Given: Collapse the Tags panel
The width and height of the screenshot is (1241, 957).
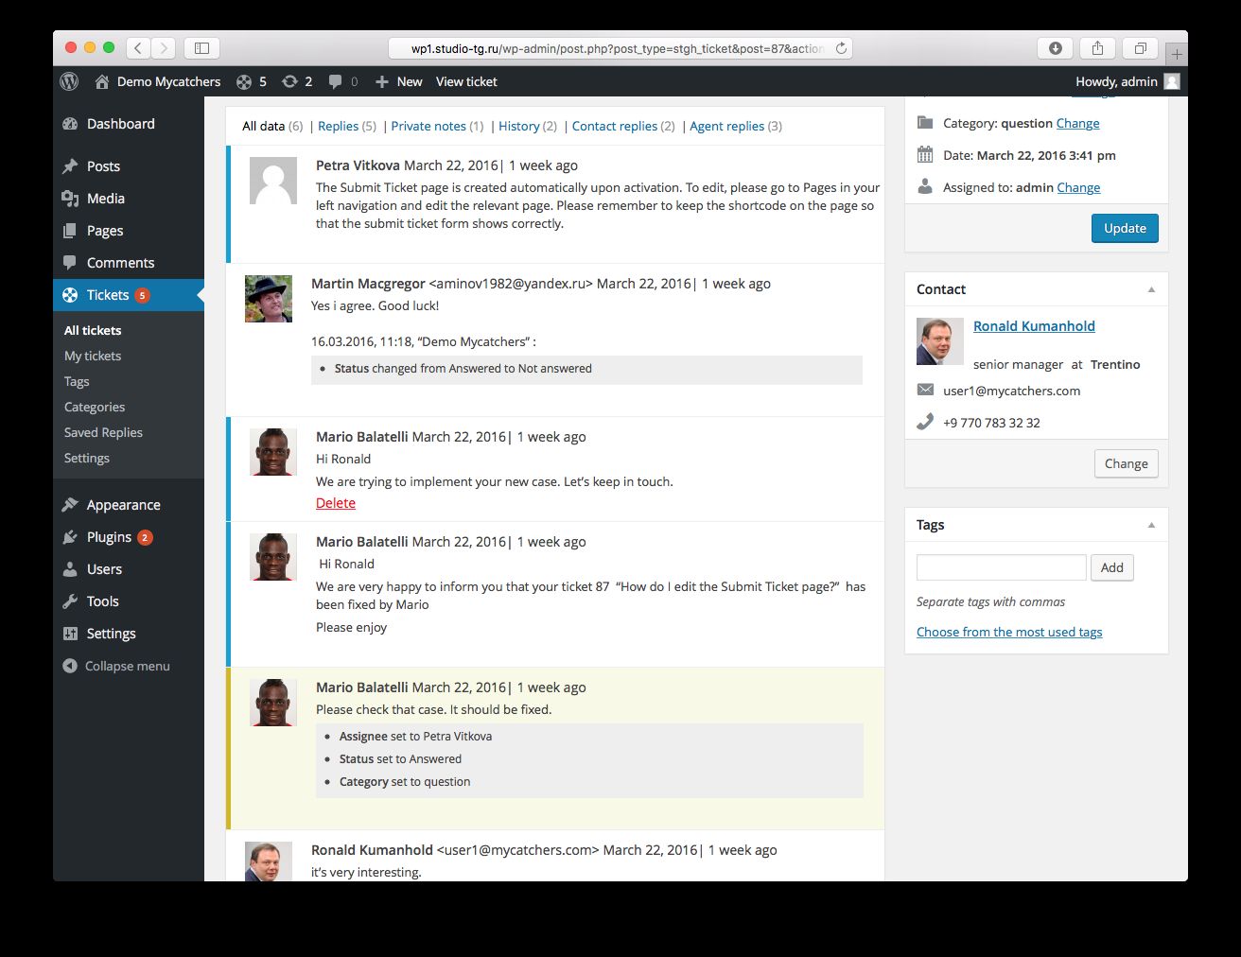Looking at the screenshot, I should pos(1151,525).
